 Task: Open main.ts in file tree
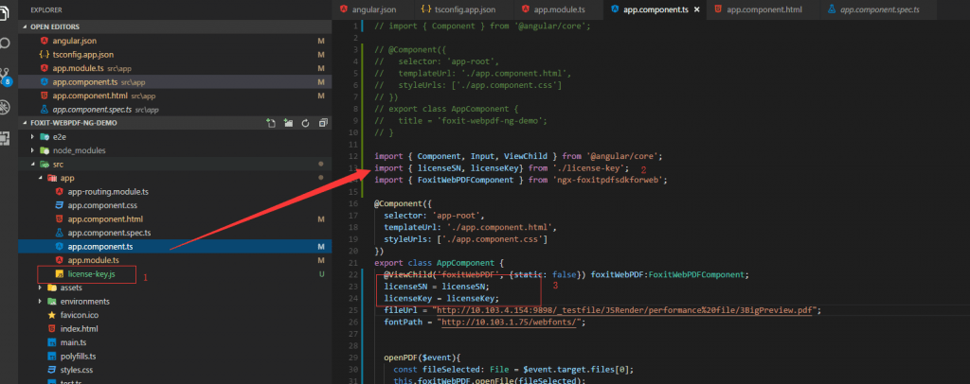click(x=175, y=342)
